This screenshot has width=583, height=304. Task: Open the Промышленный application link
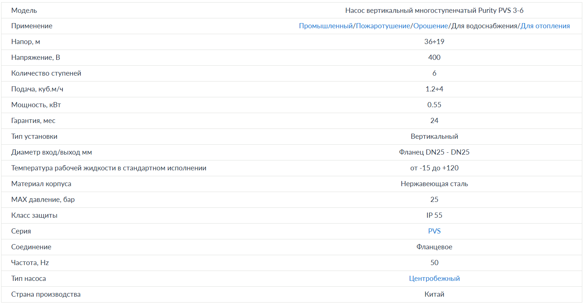click(x=325, y=26)
